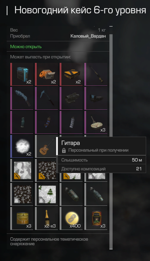Click the dark runic symbols armor skin

tap(22, 194)
